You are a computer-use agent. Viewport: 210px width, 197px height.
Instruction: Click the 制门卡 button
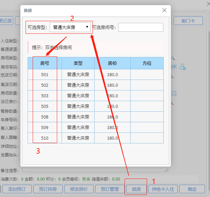[188, 21]
